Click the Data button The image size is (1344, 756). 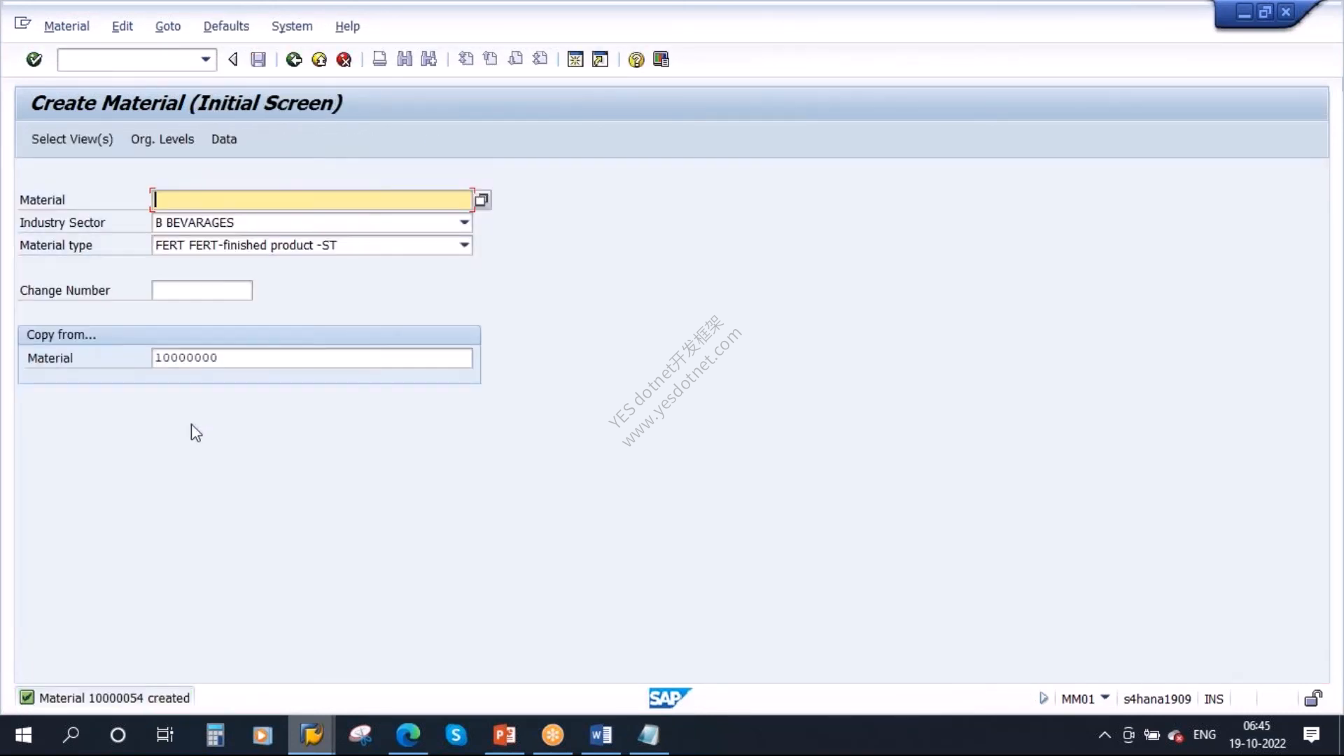pyautogui.click(x=224, y=139)
